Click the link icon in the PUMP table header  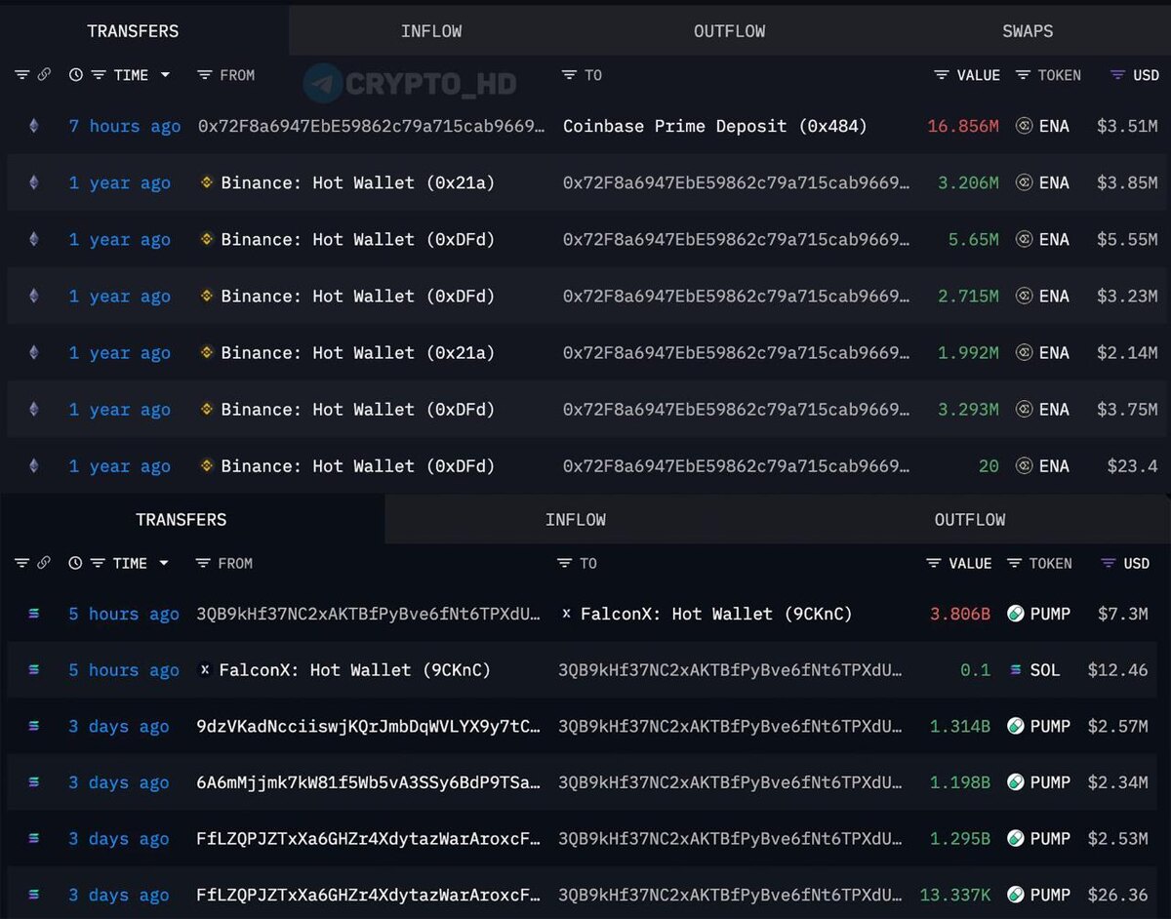point(44,563)
